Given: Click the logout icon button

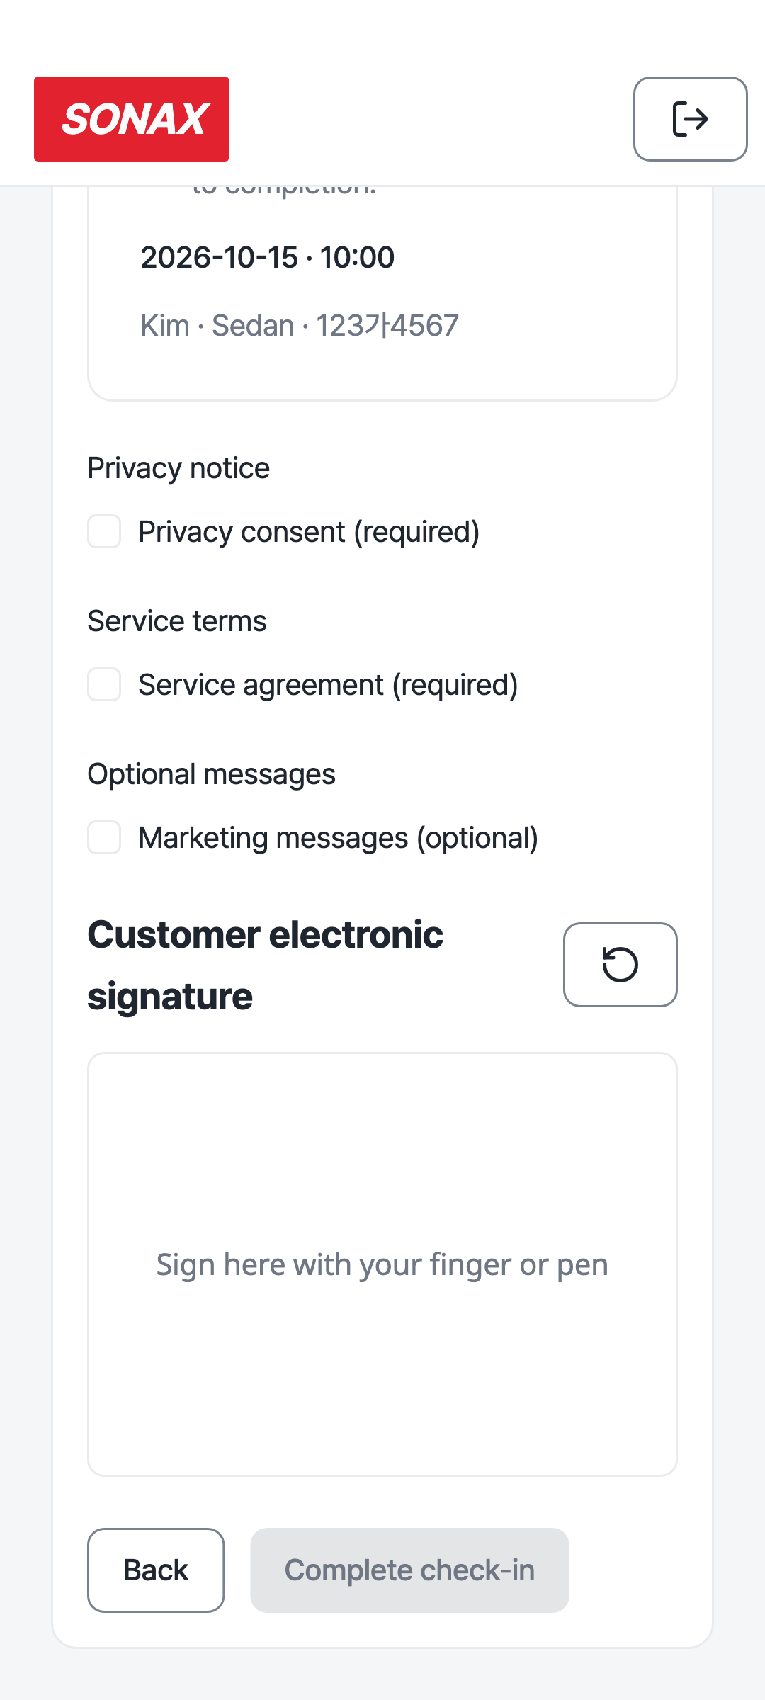Looking at the screenshot, I should pyautogui.click(x=691, y=119).
